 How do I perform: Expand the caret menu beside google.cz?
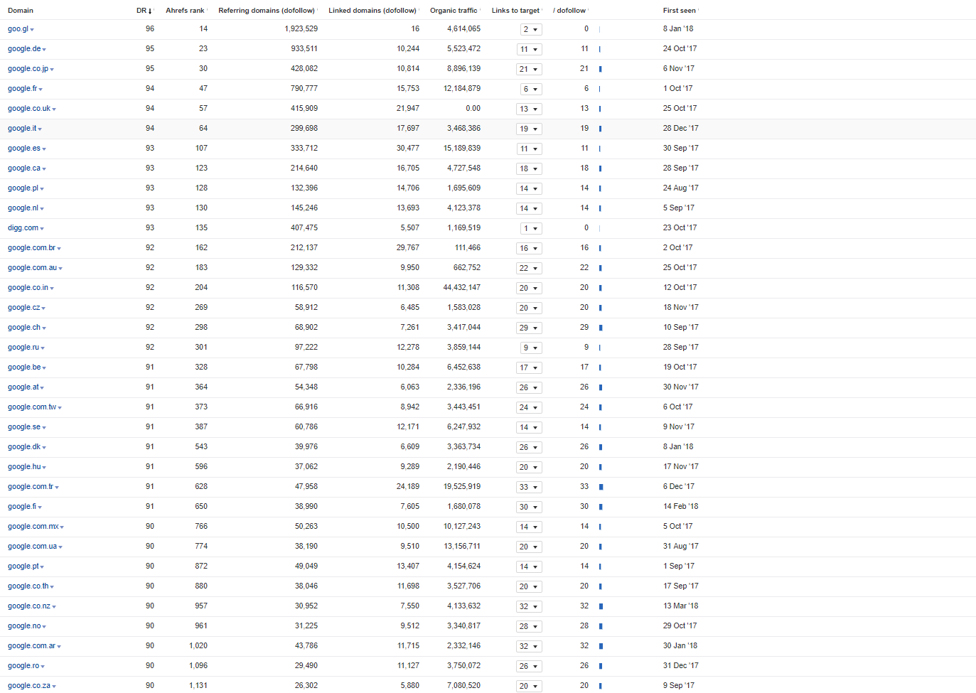pyautogui.click(x=43, y=308)
